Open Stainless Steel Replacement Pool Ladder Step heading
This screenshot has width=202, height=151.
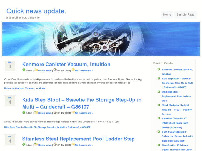point(78,139)
